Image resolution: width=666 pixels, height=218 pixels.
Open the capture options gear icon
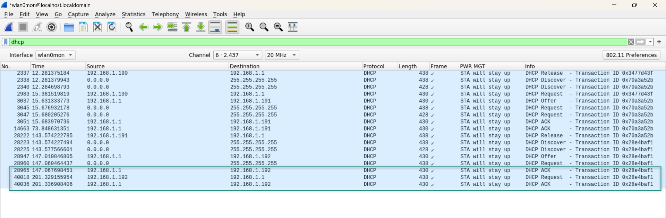point(52,27)
